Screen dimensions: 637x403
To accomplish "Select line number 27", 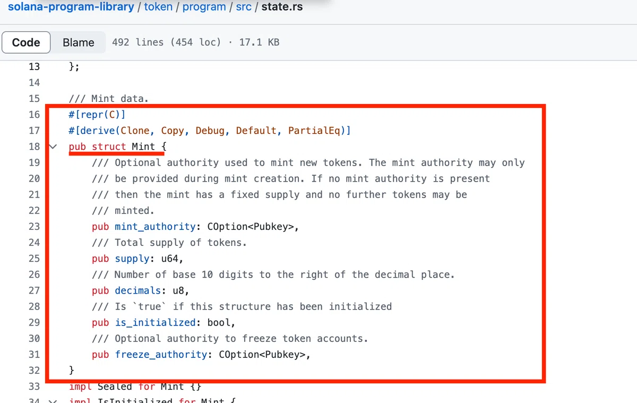I will click(x=34, y=290).
